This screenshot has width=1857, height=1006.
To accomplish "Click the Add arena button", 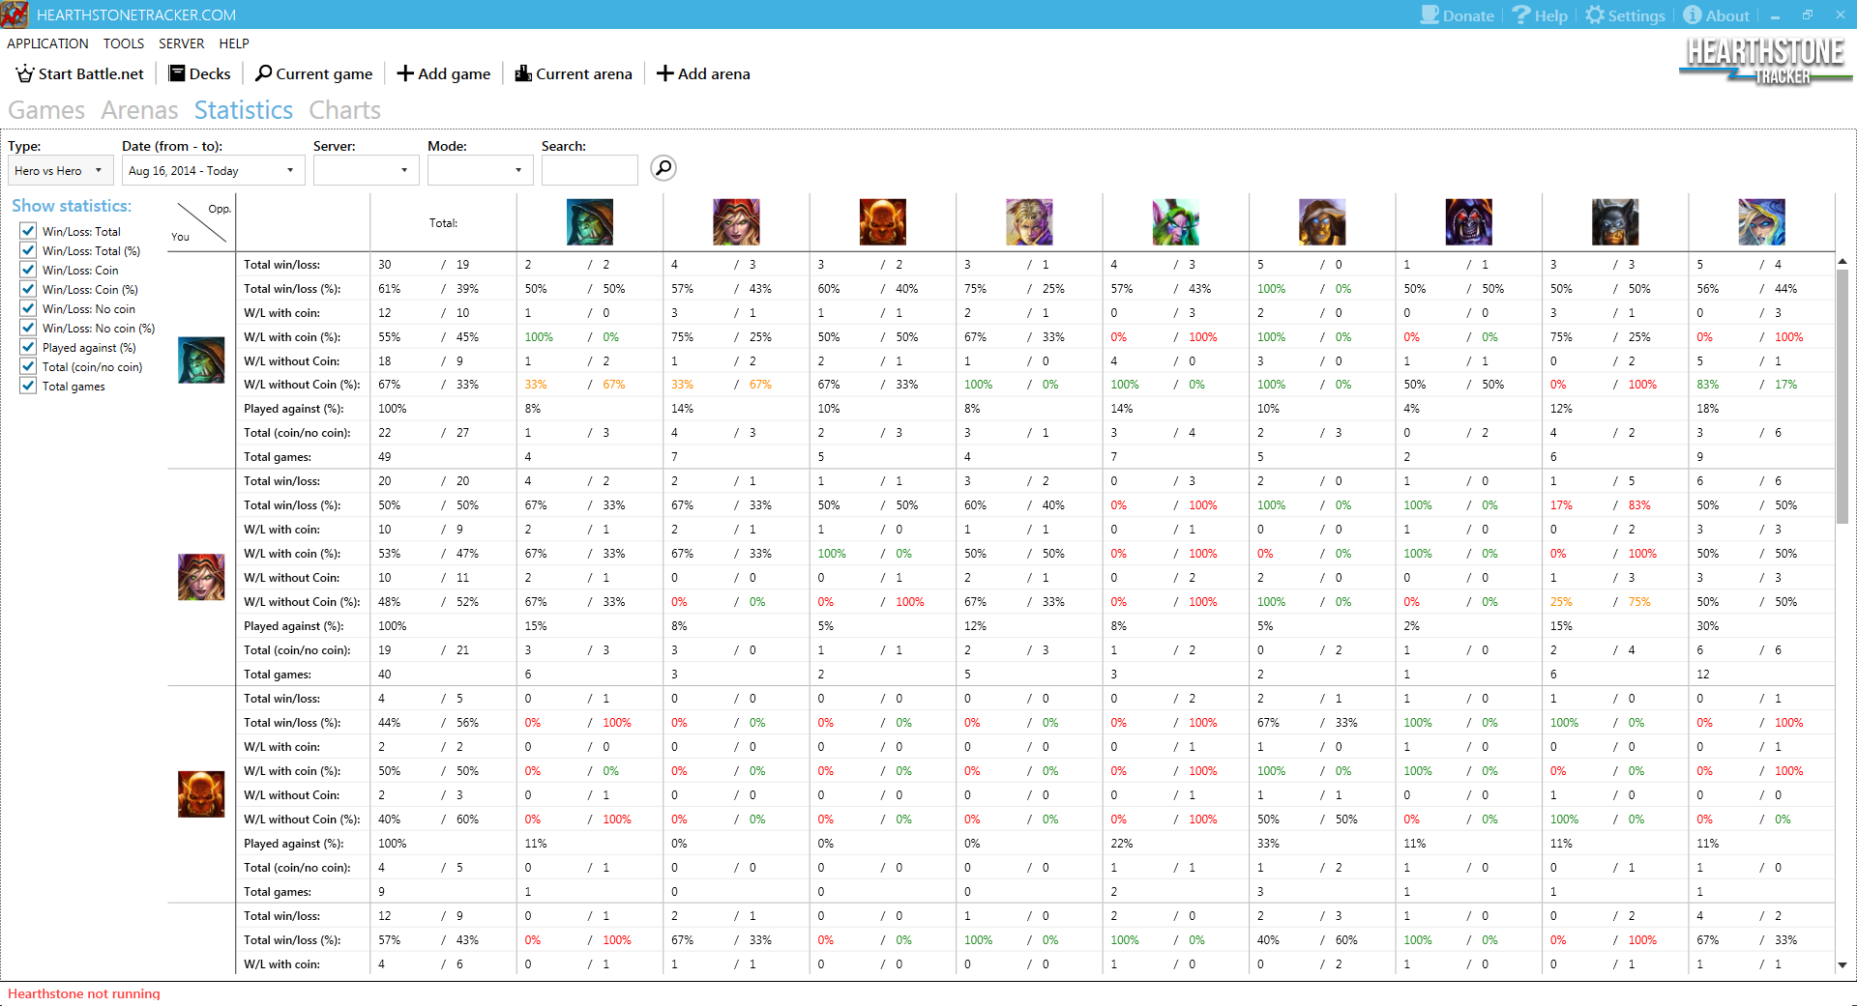I will (x=703, y=74).
